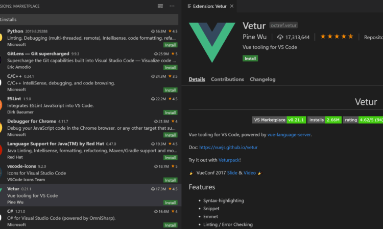This screenshot has width=383, height=229.
Task: Click the installs 2.66M badge
Action: pyautogui.click(x=324, y=120)
